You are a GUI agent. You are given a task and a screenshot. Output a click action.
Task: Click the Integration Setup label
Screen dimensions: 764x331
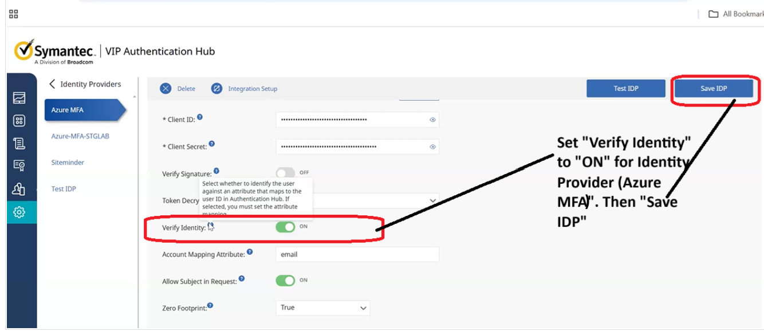pyautogui.click(x=253, y=89)
